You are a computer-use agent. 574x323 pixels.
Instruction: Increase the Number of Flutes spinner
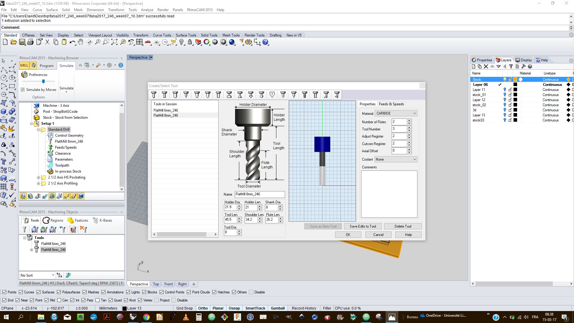tap(409, 120)
